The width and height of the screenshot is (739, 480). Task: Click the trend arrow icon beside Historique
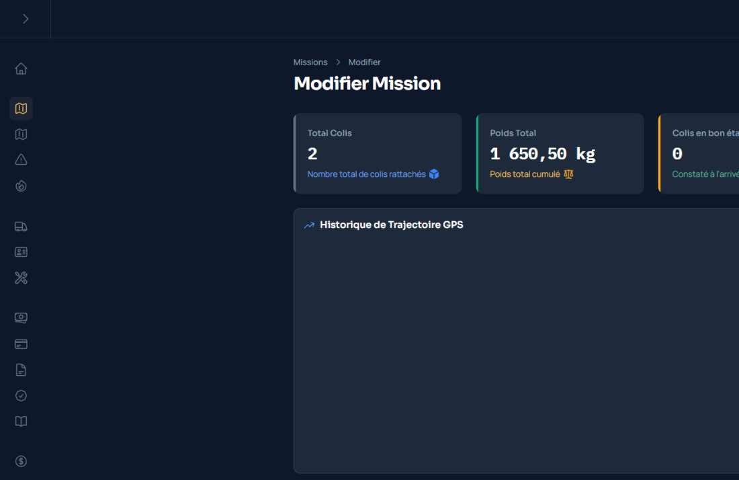click(x=309, y=225)
